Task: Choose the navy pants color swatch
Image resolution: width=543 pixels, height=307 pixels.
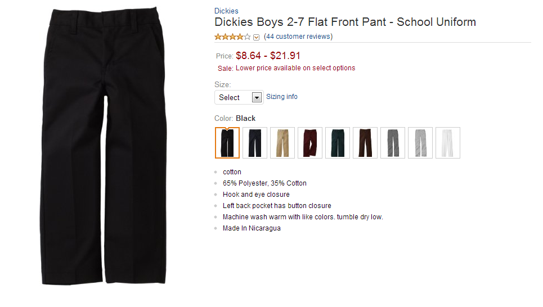Action: [255, 143]
